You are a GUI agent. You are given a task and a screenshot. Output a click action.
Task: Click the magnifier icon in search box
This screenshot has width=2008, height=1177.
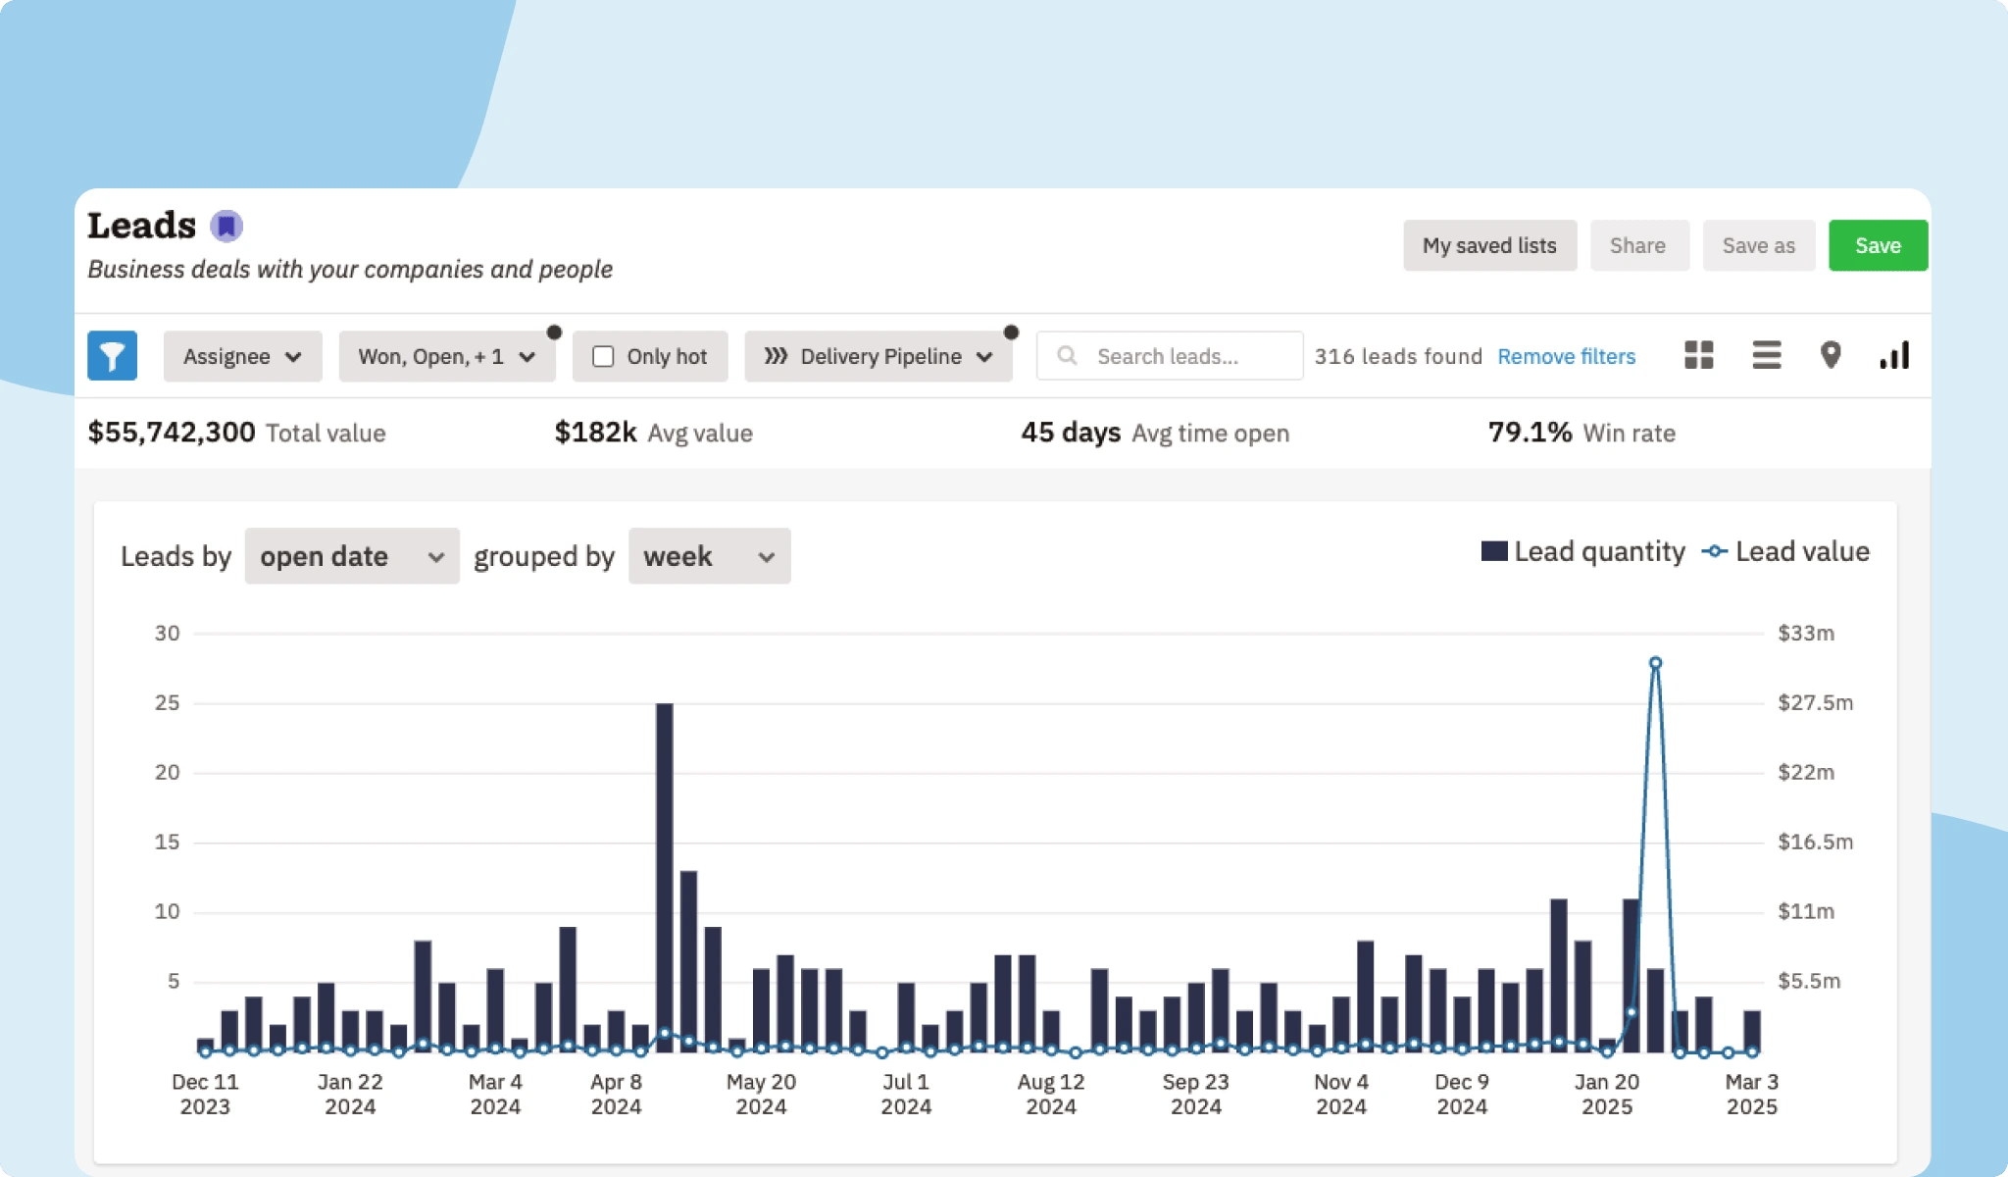(x=1067, y=355)
